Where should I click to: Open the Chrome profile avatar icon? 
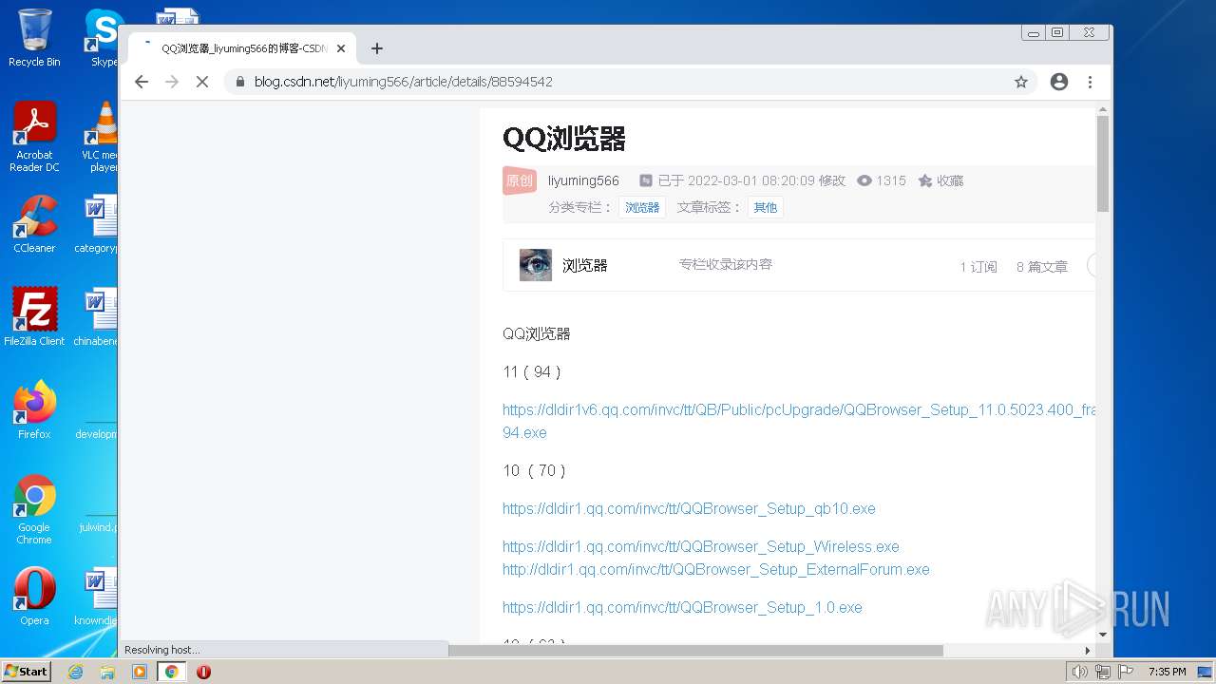[x=1059, y=82]
